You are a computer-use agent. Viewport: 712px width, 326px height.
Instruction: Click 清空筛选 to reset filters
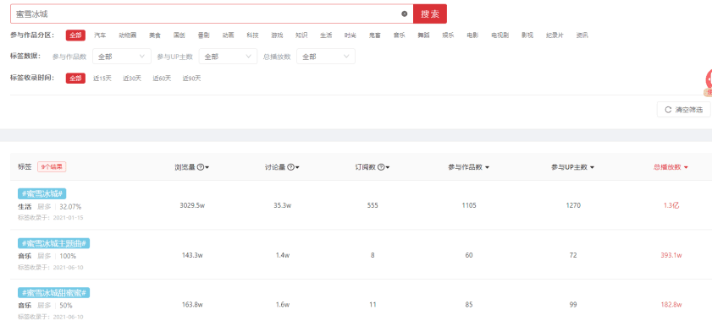[x=683, y=110]
